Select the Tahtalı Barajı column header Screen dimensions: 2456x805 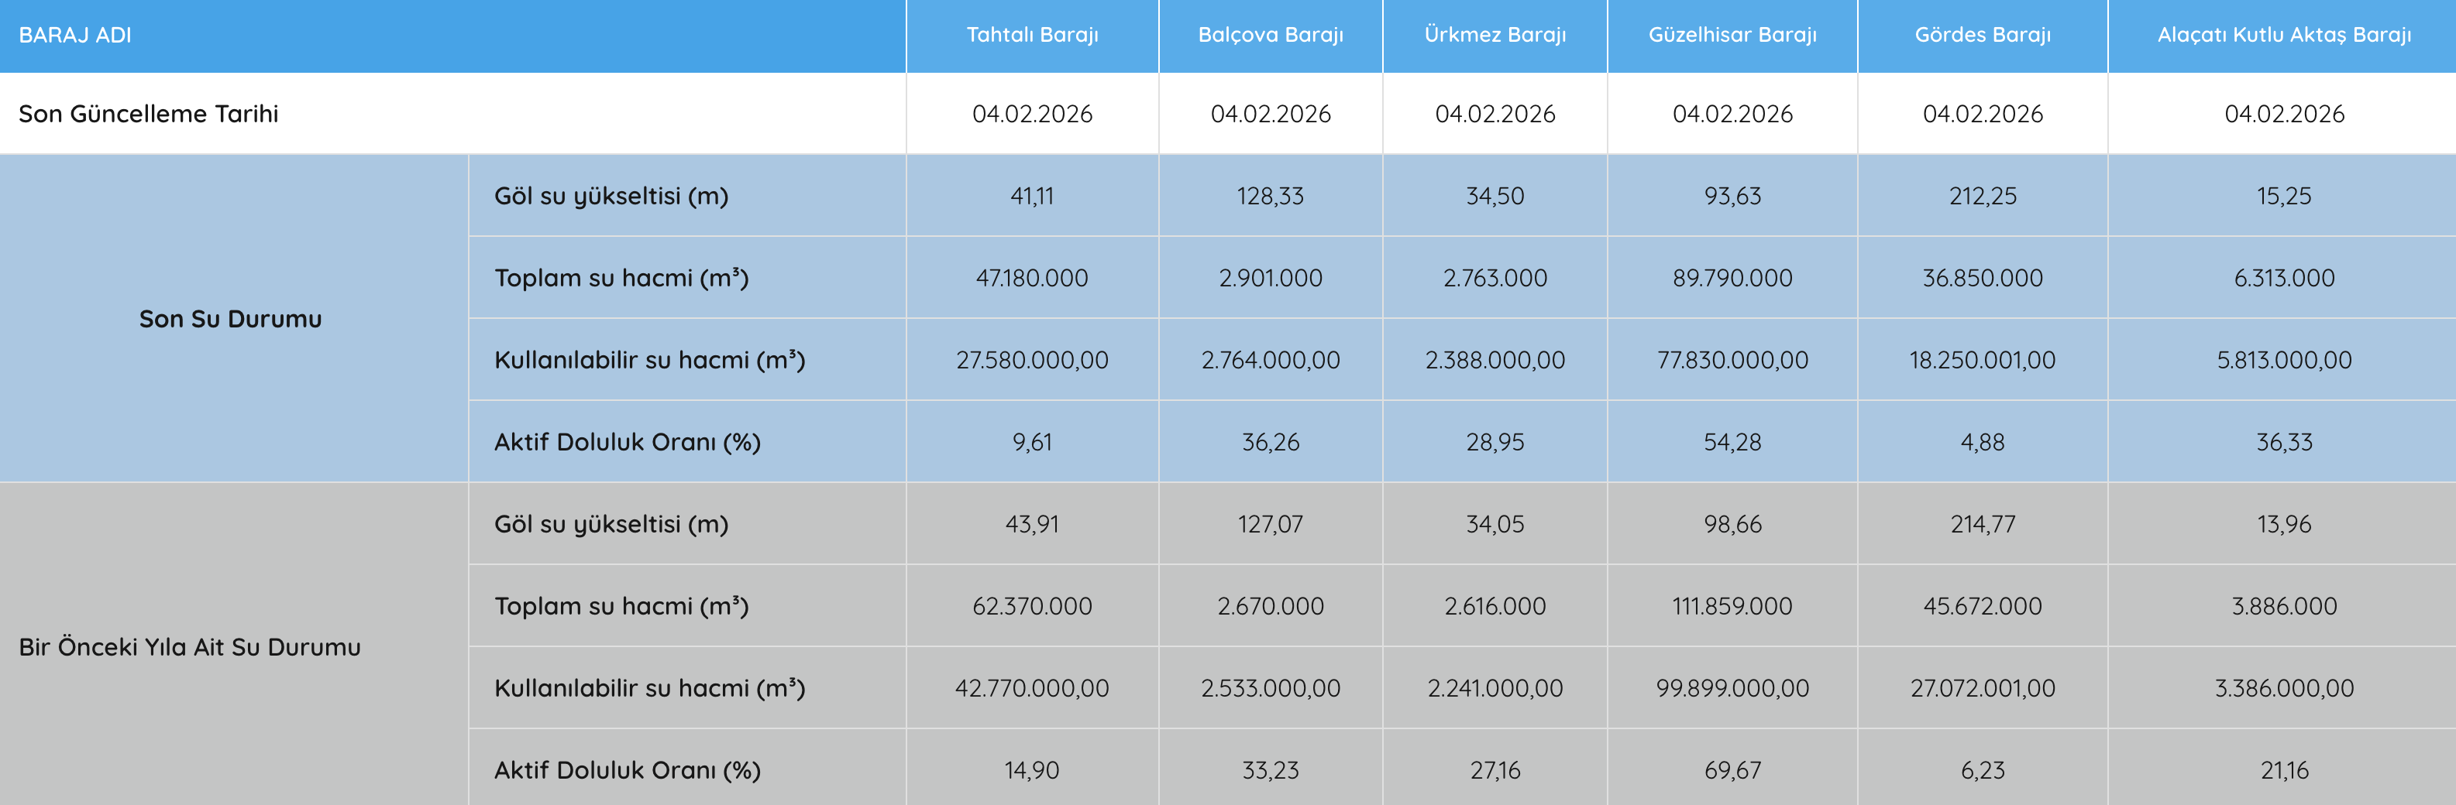pyautogui.click(x=1031, y=36)
